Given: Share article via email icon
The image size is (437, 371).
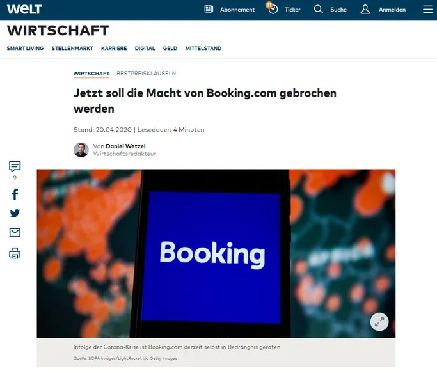Looking at the screenshot, I should pos(15,233).
